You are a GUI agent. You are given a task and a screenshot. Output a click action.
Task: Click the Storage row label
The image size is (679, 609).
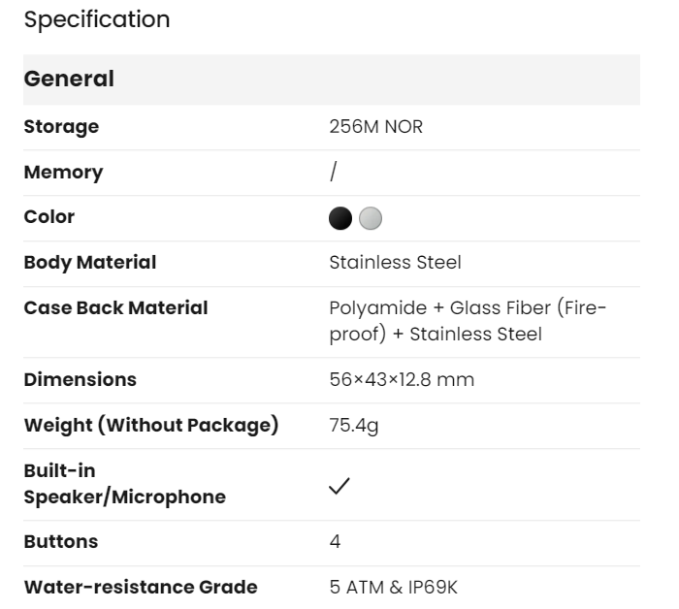(61, 127)
